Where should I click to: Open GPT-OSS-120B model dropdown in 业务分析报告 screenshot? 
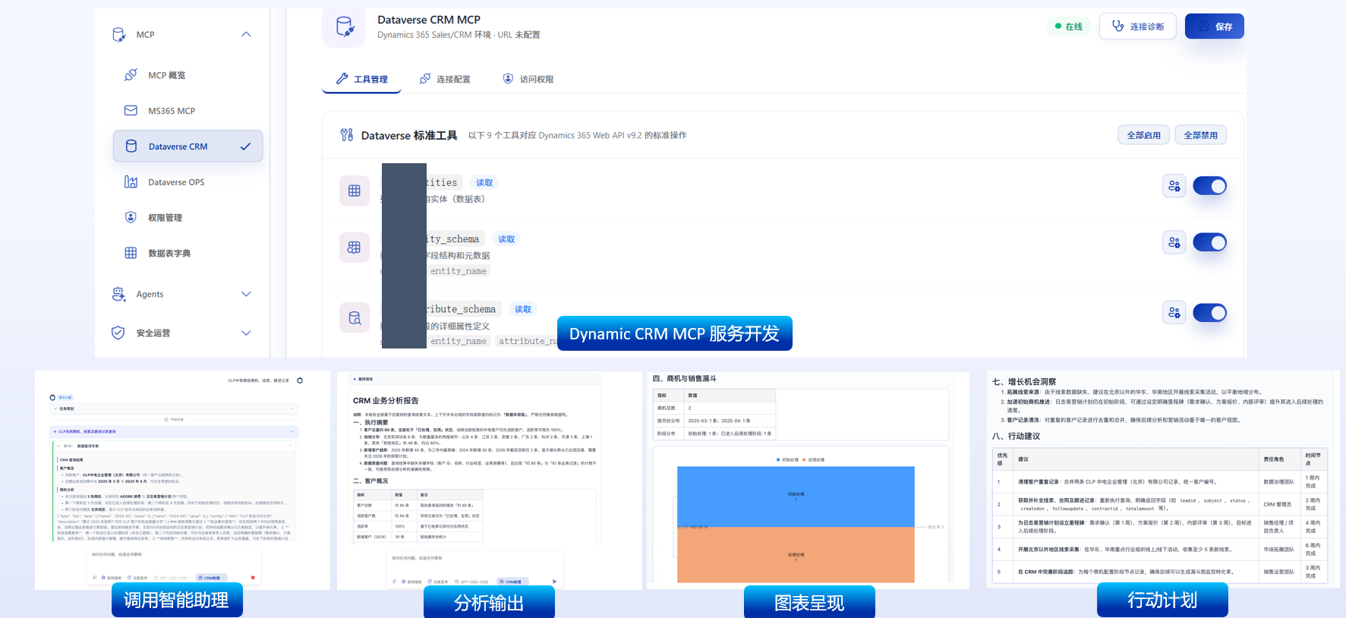pyautogui.click(x=473, y=582)
